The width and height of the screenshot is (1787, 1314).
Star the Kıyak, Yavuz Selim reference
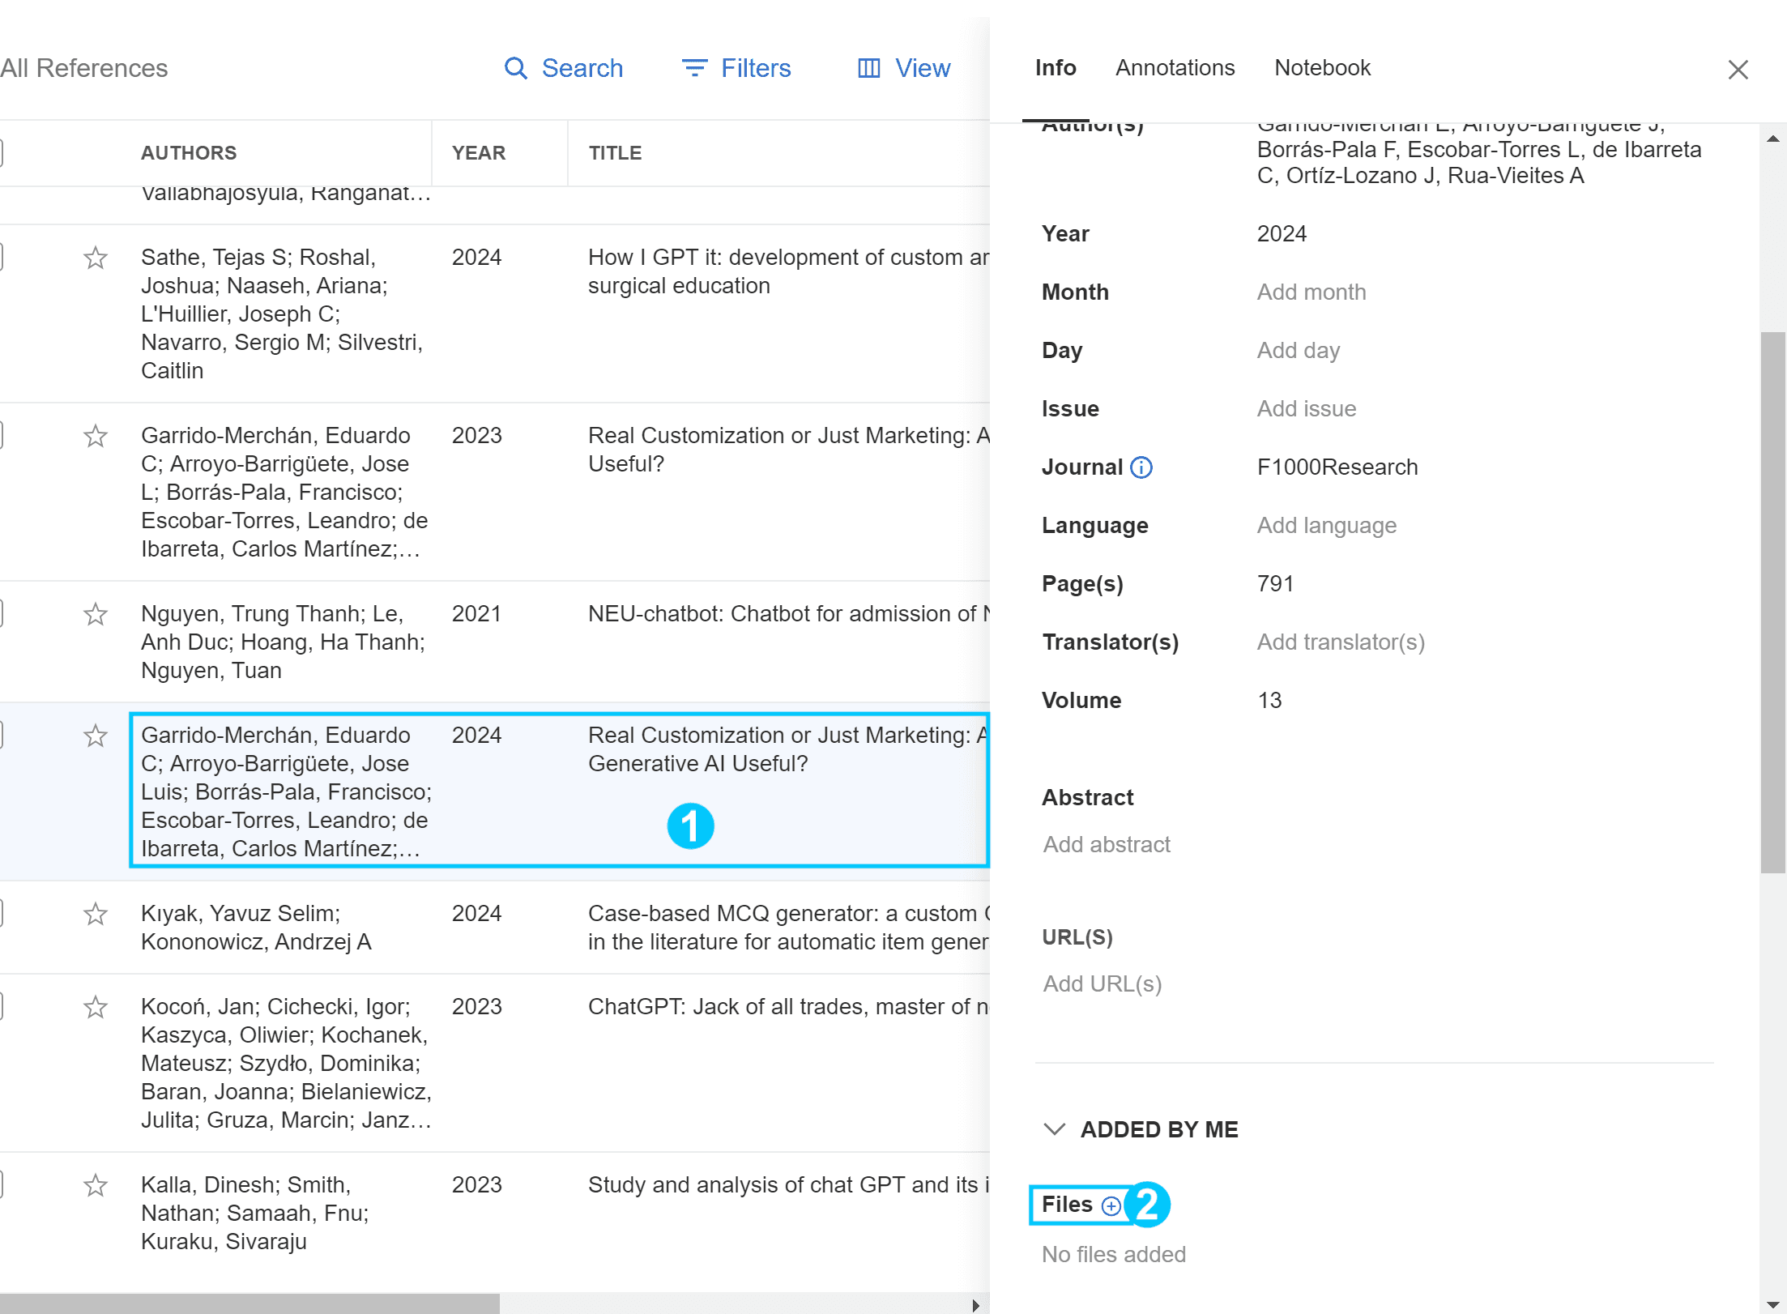pyautogui.click(x=96, y=914)
